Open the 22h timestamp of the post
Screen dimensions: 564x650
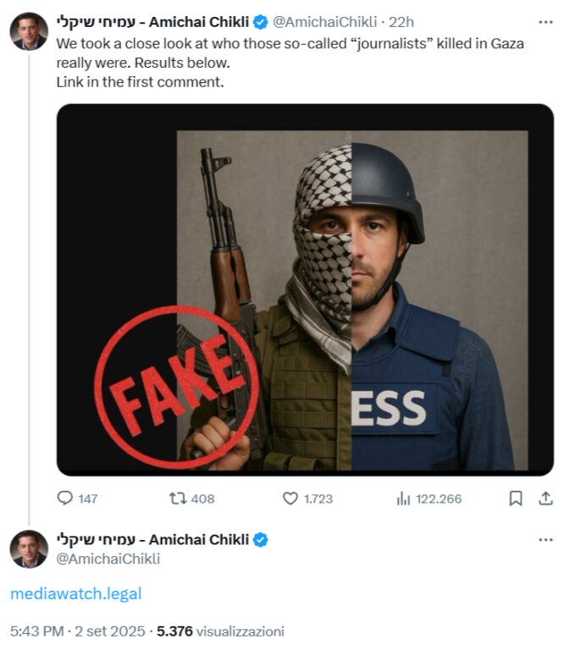(x=401, y=22)
